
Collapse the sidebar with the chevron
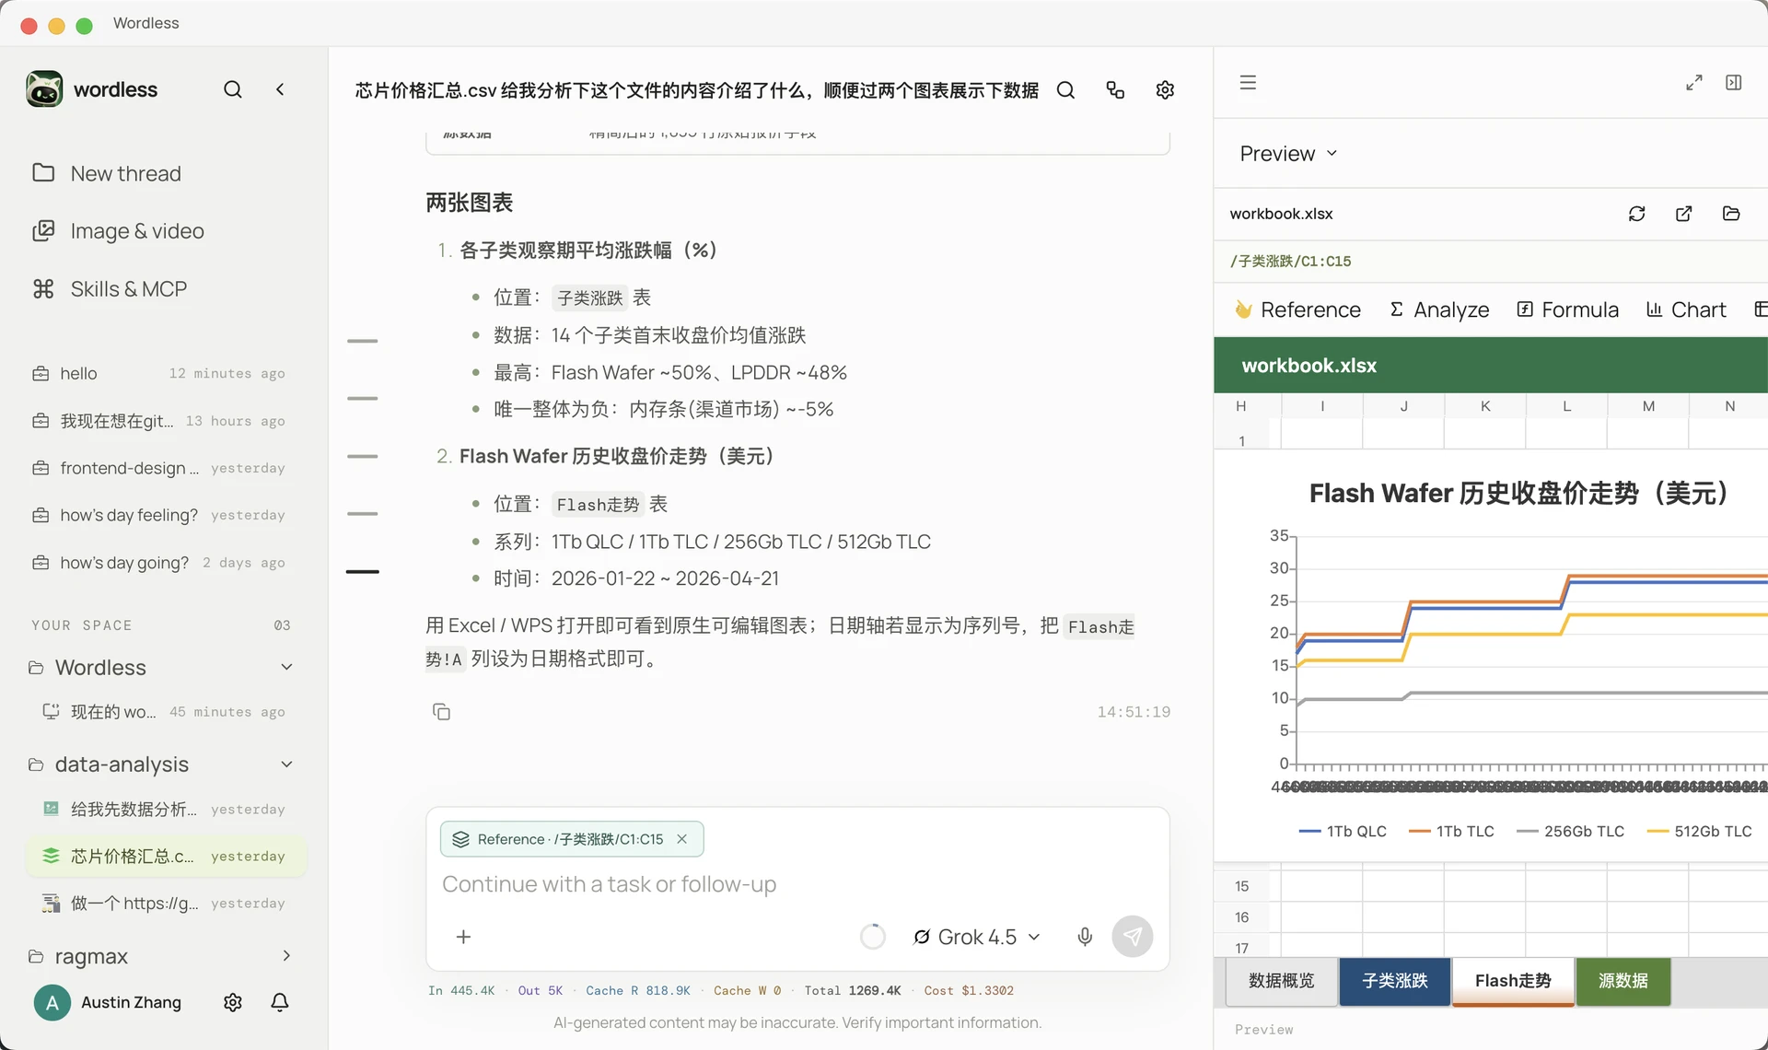coord(280,89)
